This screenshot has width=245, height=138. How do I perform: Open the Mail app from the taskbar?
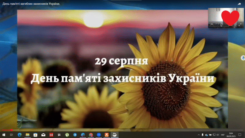pos(43,135)
